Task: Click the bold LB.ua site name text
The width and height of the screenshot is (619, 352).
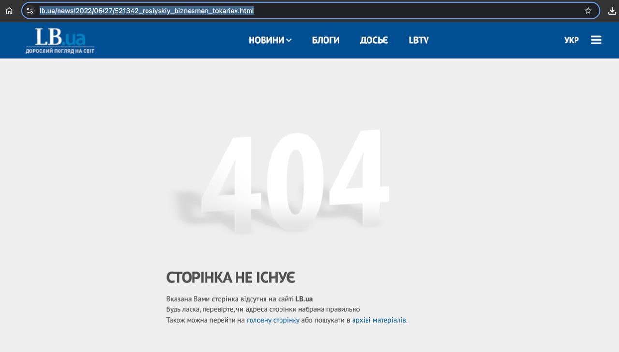Action: point(304,299)
